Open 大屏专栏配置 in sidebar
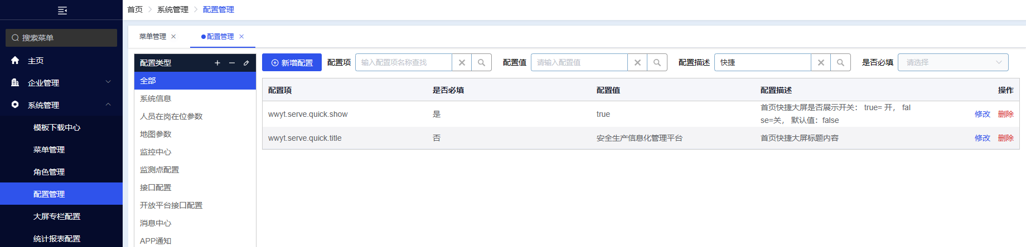 pyautogui.click(x=61, y=216)
